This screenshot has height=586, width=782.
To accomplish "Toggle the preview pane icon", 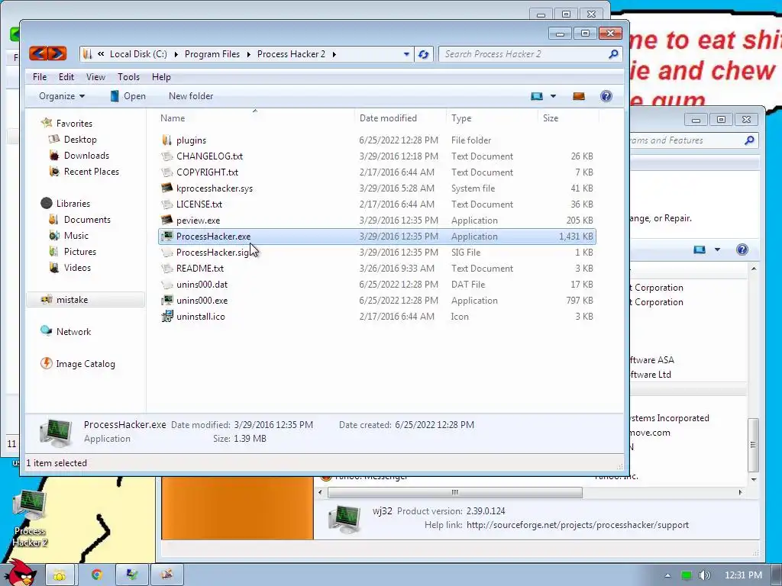I will point(579,96).
